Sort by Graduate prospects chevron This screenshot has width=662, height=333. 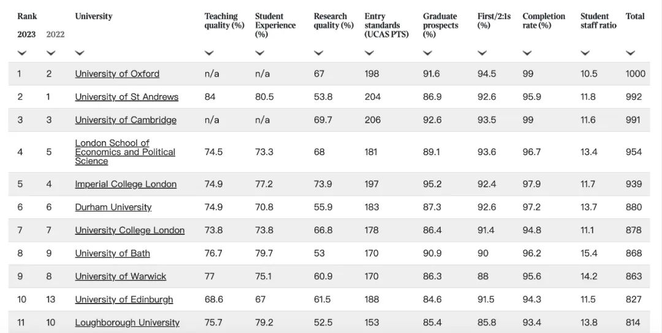pos(427,53)
